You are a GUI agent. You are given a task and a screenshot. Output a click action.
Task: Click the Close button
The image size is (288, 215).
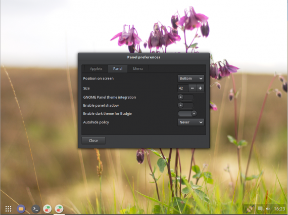click(93, 141)
